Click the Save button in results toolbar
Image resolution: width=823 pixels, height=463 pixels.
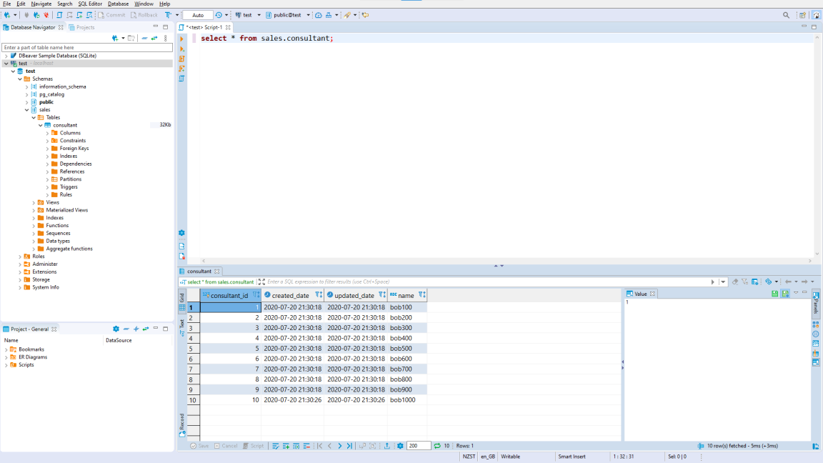(x=199, y=446)
